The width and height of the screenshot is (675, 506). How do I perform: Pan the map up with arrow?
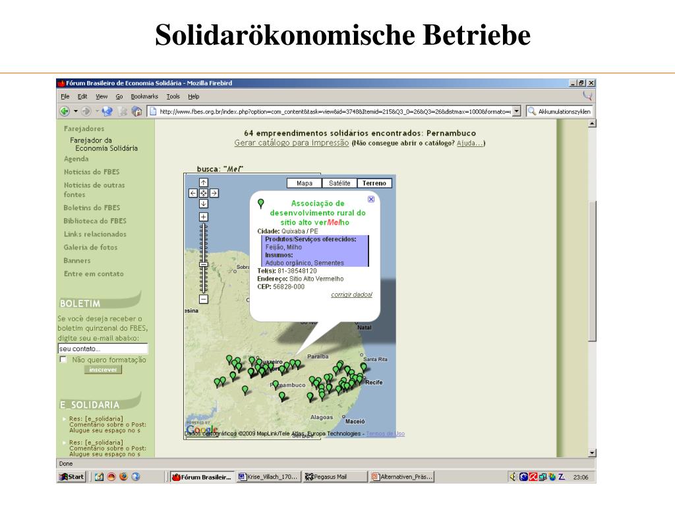204,183
